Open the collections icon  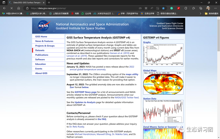tap(201, 8)
